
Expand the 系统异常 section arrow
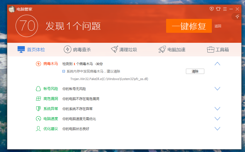217,109
